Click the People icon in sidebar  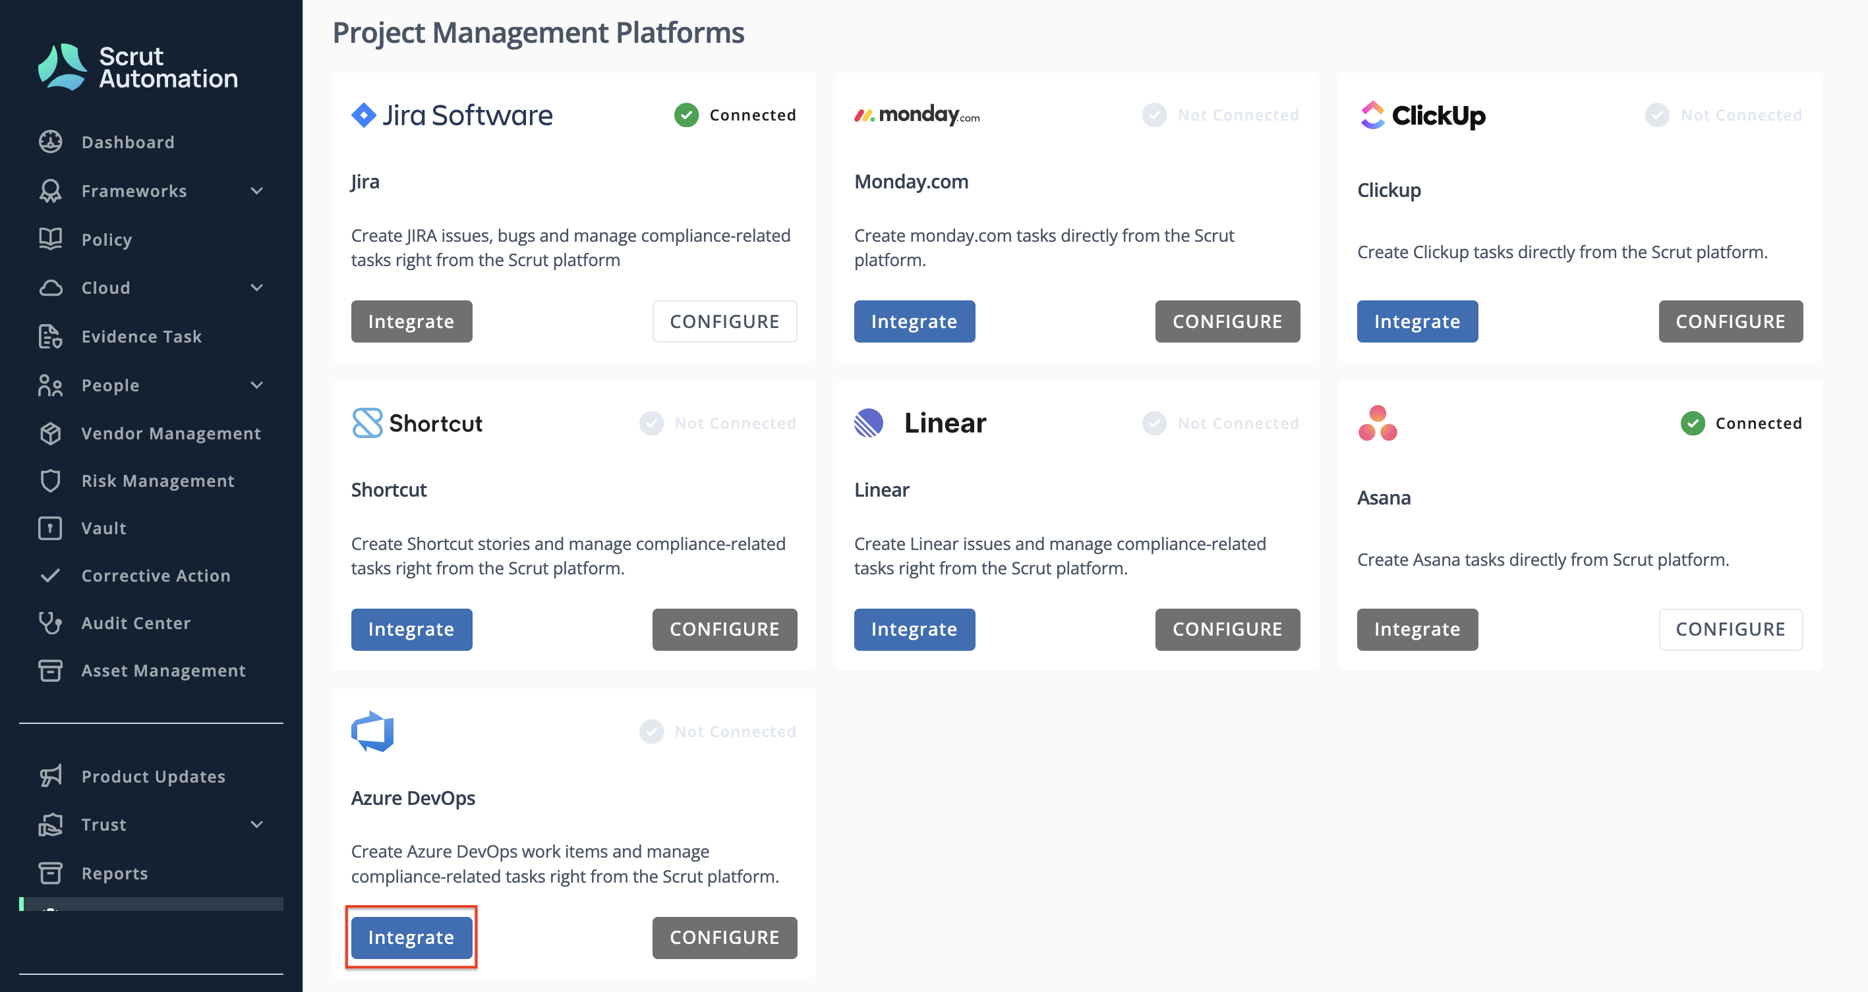coord(50,385)
